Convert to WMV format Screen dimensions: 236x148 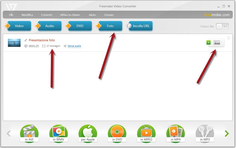[58, 133]
